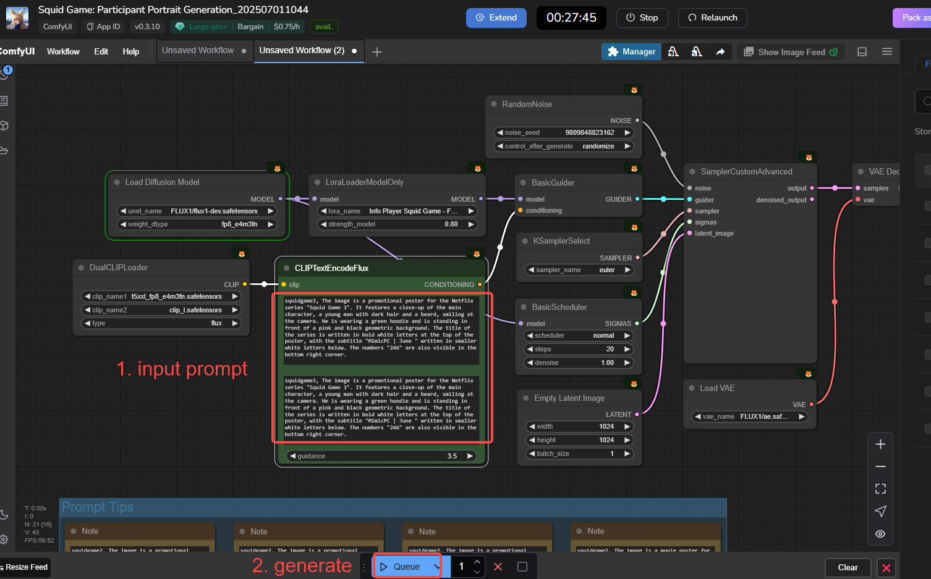Adjust the denoise 1.00 slider
Viewport: 931px width, 579px height.
coord(579,362)
